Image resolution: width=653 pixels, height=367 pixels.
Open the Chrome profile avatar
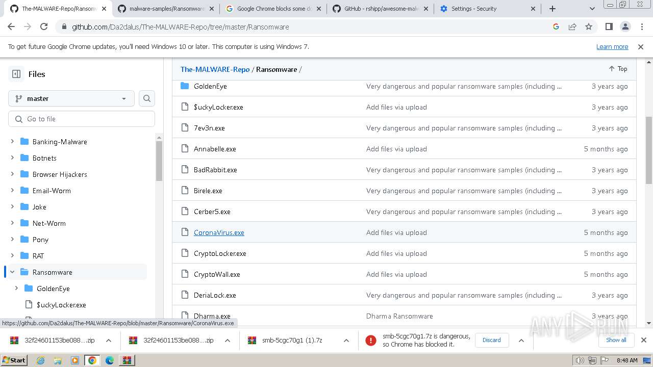pos(625,27)
